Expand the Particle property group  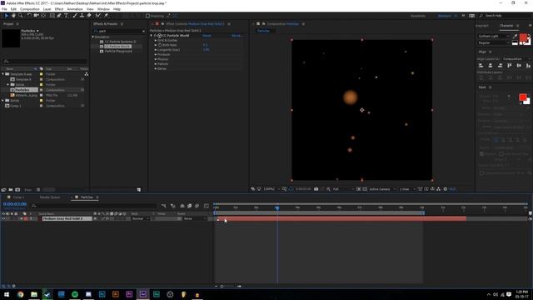click(x=156, y=64)
